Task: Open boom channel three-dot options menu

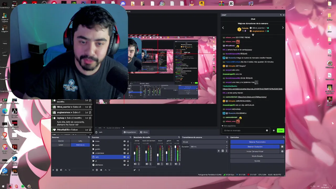Action: (x=162, y=164)
